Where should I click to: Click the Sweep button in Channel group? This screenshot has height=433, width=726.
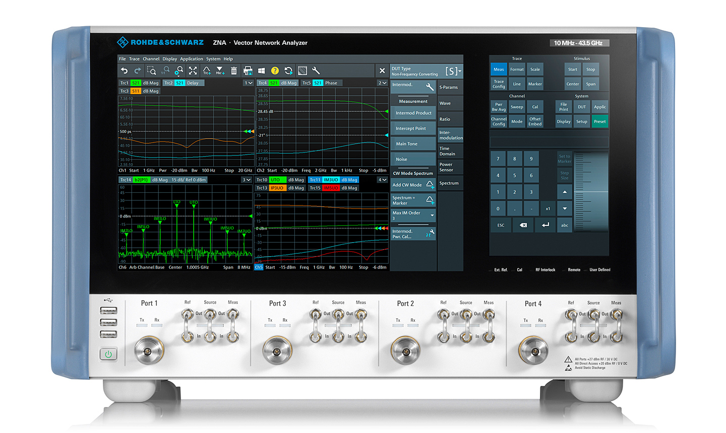[517, 107]
